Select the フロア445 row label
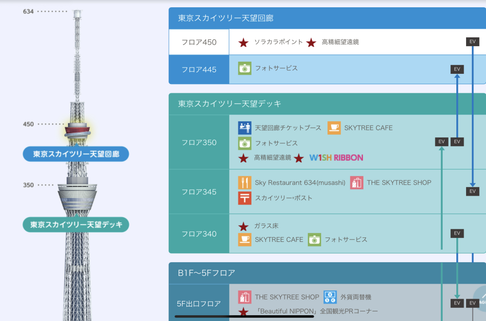Screen dimensions: 486x321 click(199, 69)
